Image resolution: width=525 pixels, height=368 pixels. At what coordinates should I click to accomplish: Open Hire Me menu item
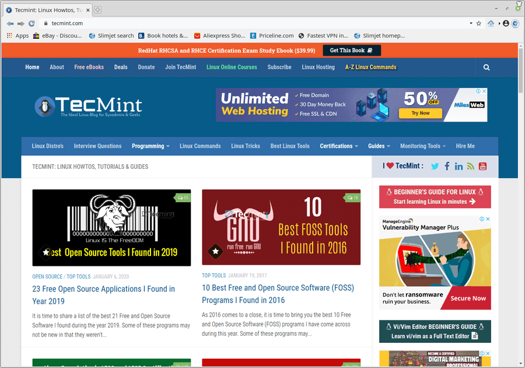(465, 146)
